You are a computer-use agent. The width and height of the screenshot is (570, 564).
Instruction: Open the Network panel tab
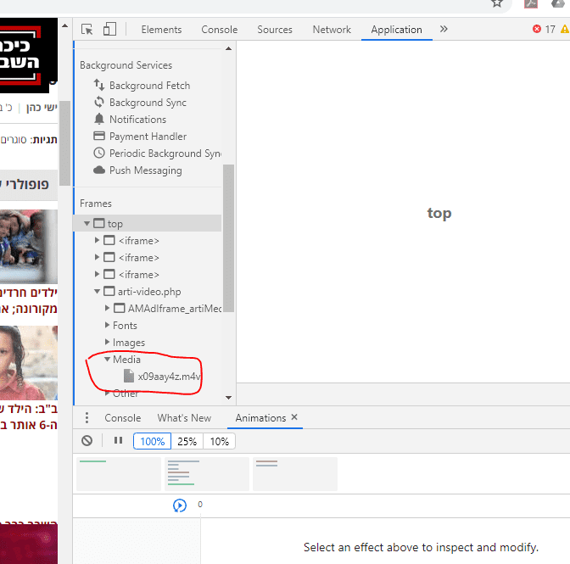332,30
